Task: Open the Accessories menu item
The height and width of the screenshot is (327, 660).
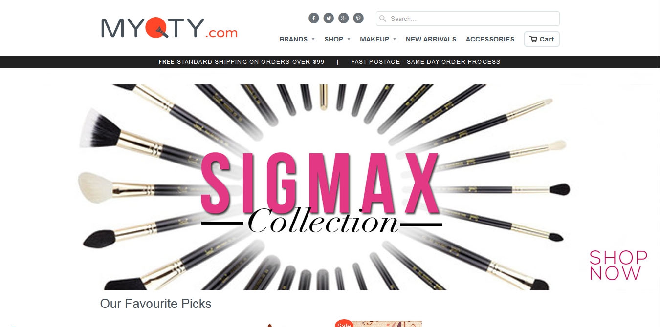Action: pos(490,39)
